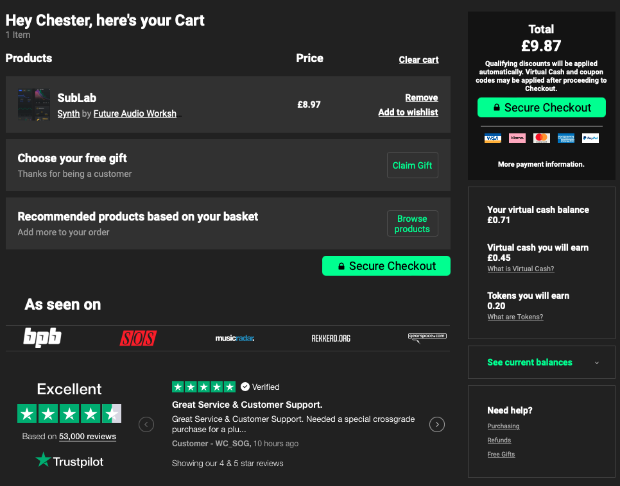
Task: Open the bpb logo in As seen on
Action: click(42, 338)
